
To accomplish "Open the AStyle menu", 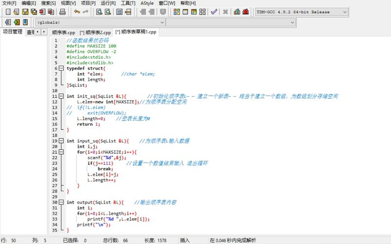I will pyautogui.click(x=147, y=3).
